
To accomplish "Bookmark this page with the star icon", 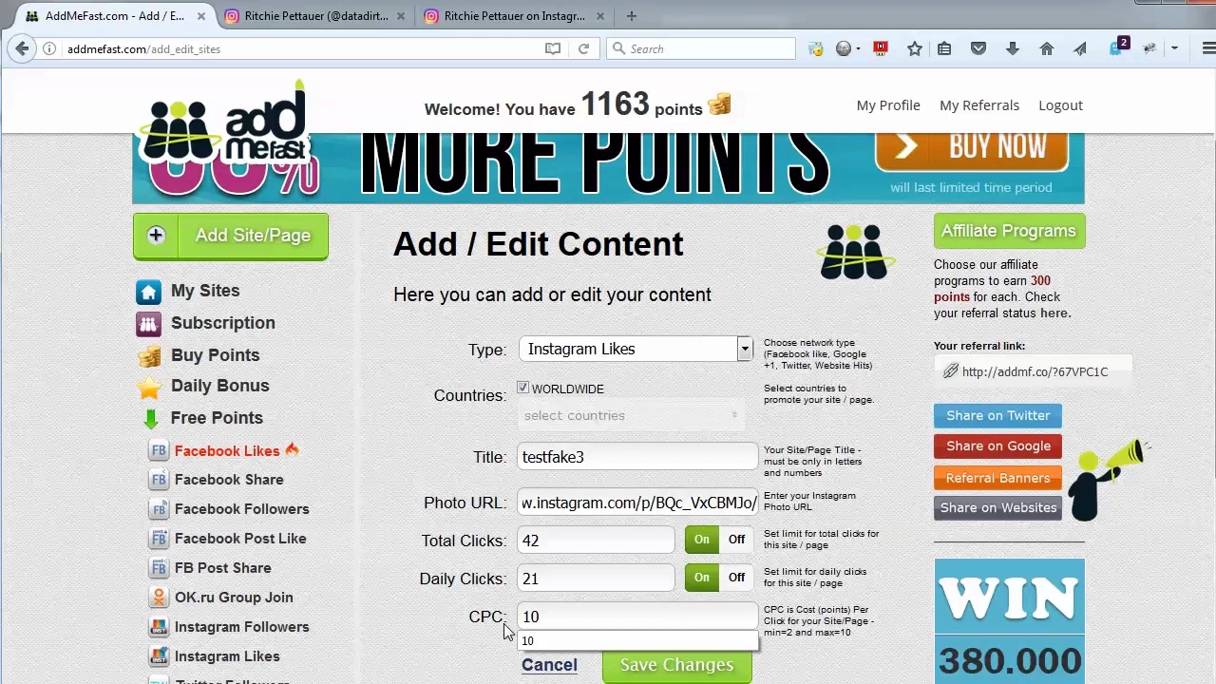I will tap(915, 48).
